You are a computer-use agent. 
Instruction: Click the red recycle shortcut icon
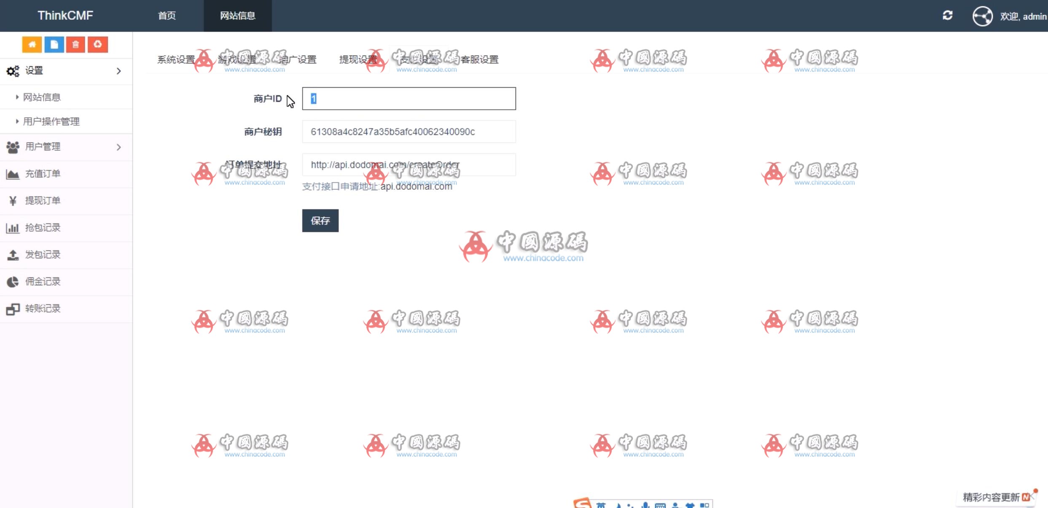tap(98, 44)
